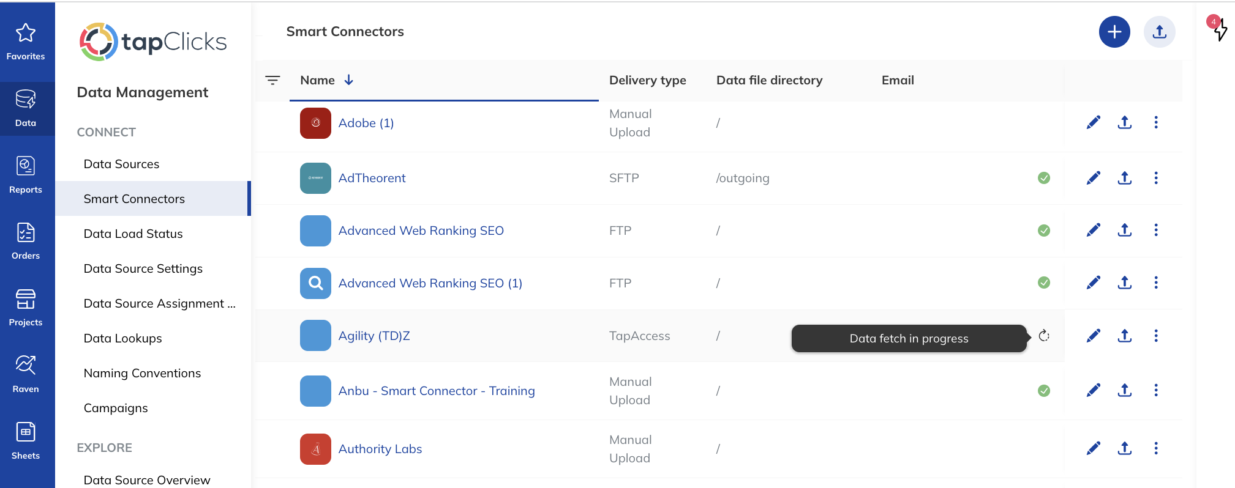Edit Advanced Web Ranking SEO connector
This screenshot has height=488, width=1235.
pos(1094,230)
